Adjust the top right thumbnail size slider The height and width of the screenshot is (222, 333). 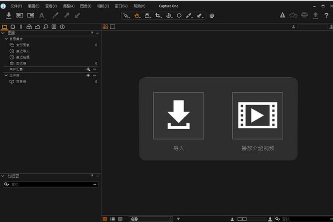(x=312, y=27)
